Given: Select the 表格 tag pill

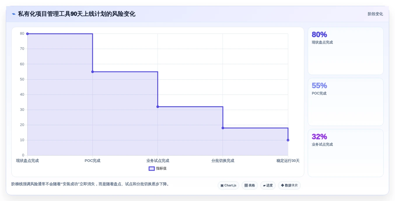Looking at the screenshot, I should [x=250, y=186].
